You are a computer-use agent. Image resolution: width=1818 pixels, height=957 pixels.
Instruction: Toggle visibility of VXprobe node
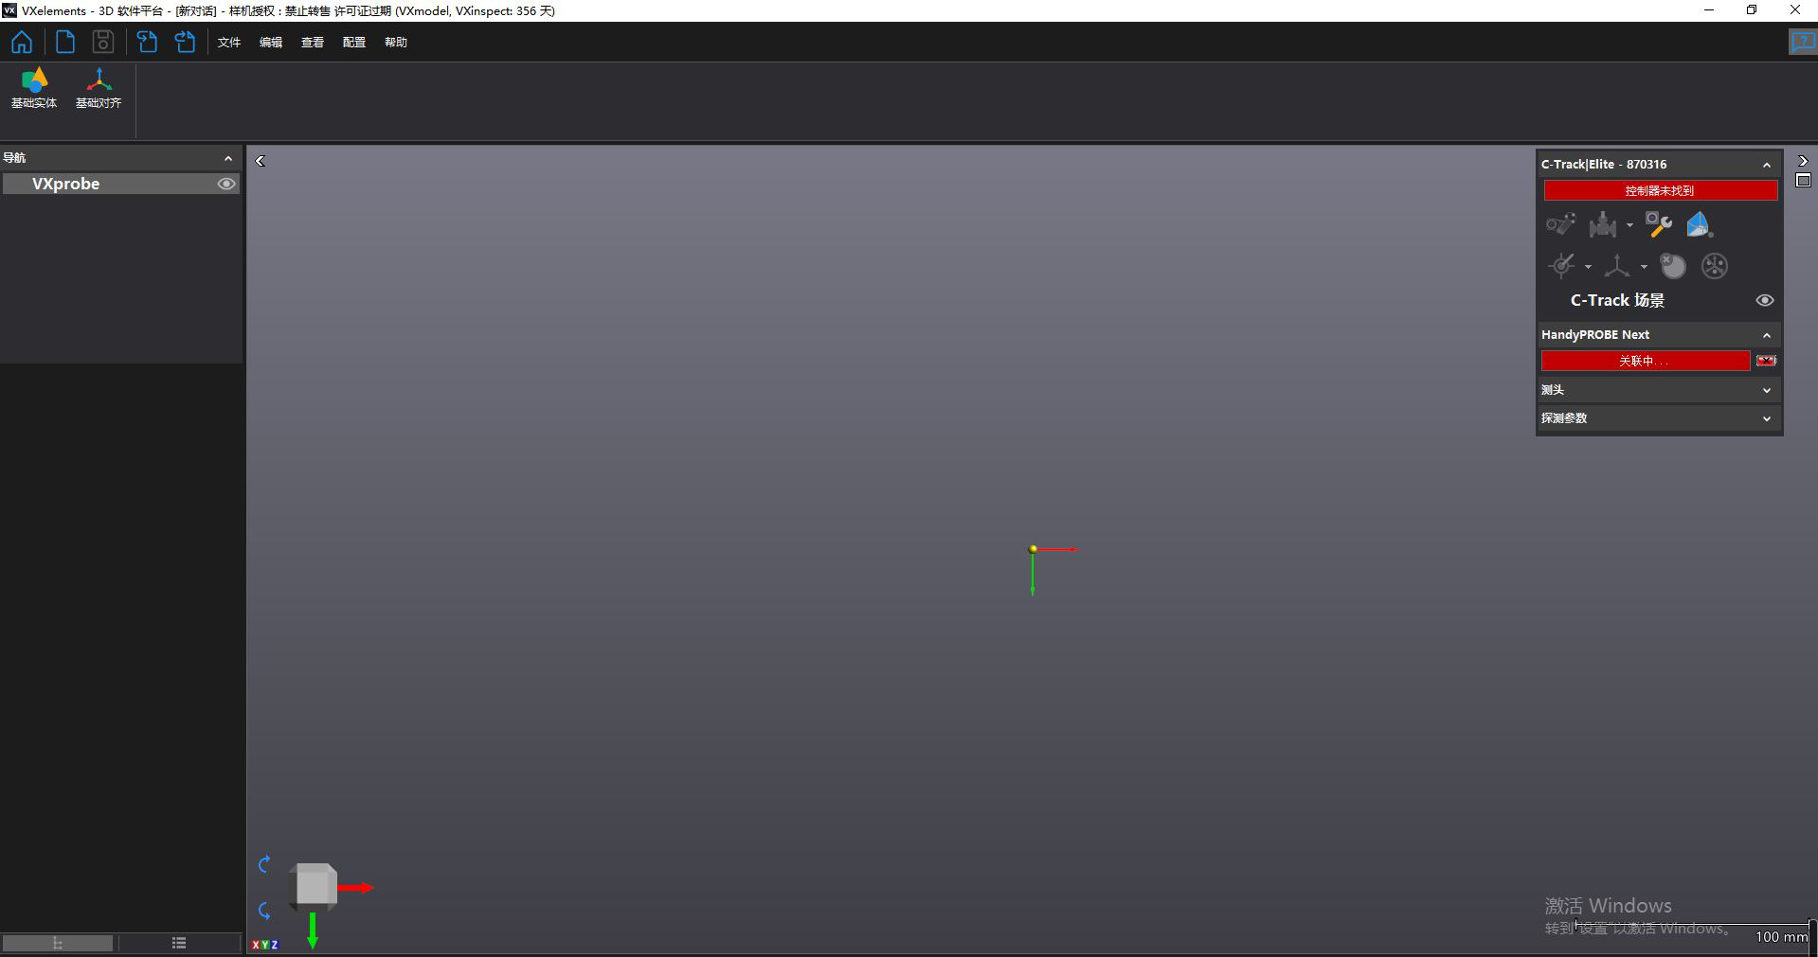226,184
